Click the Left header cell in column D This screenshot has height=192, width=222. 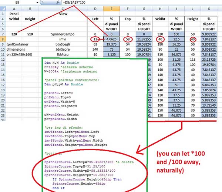[95, 19]
